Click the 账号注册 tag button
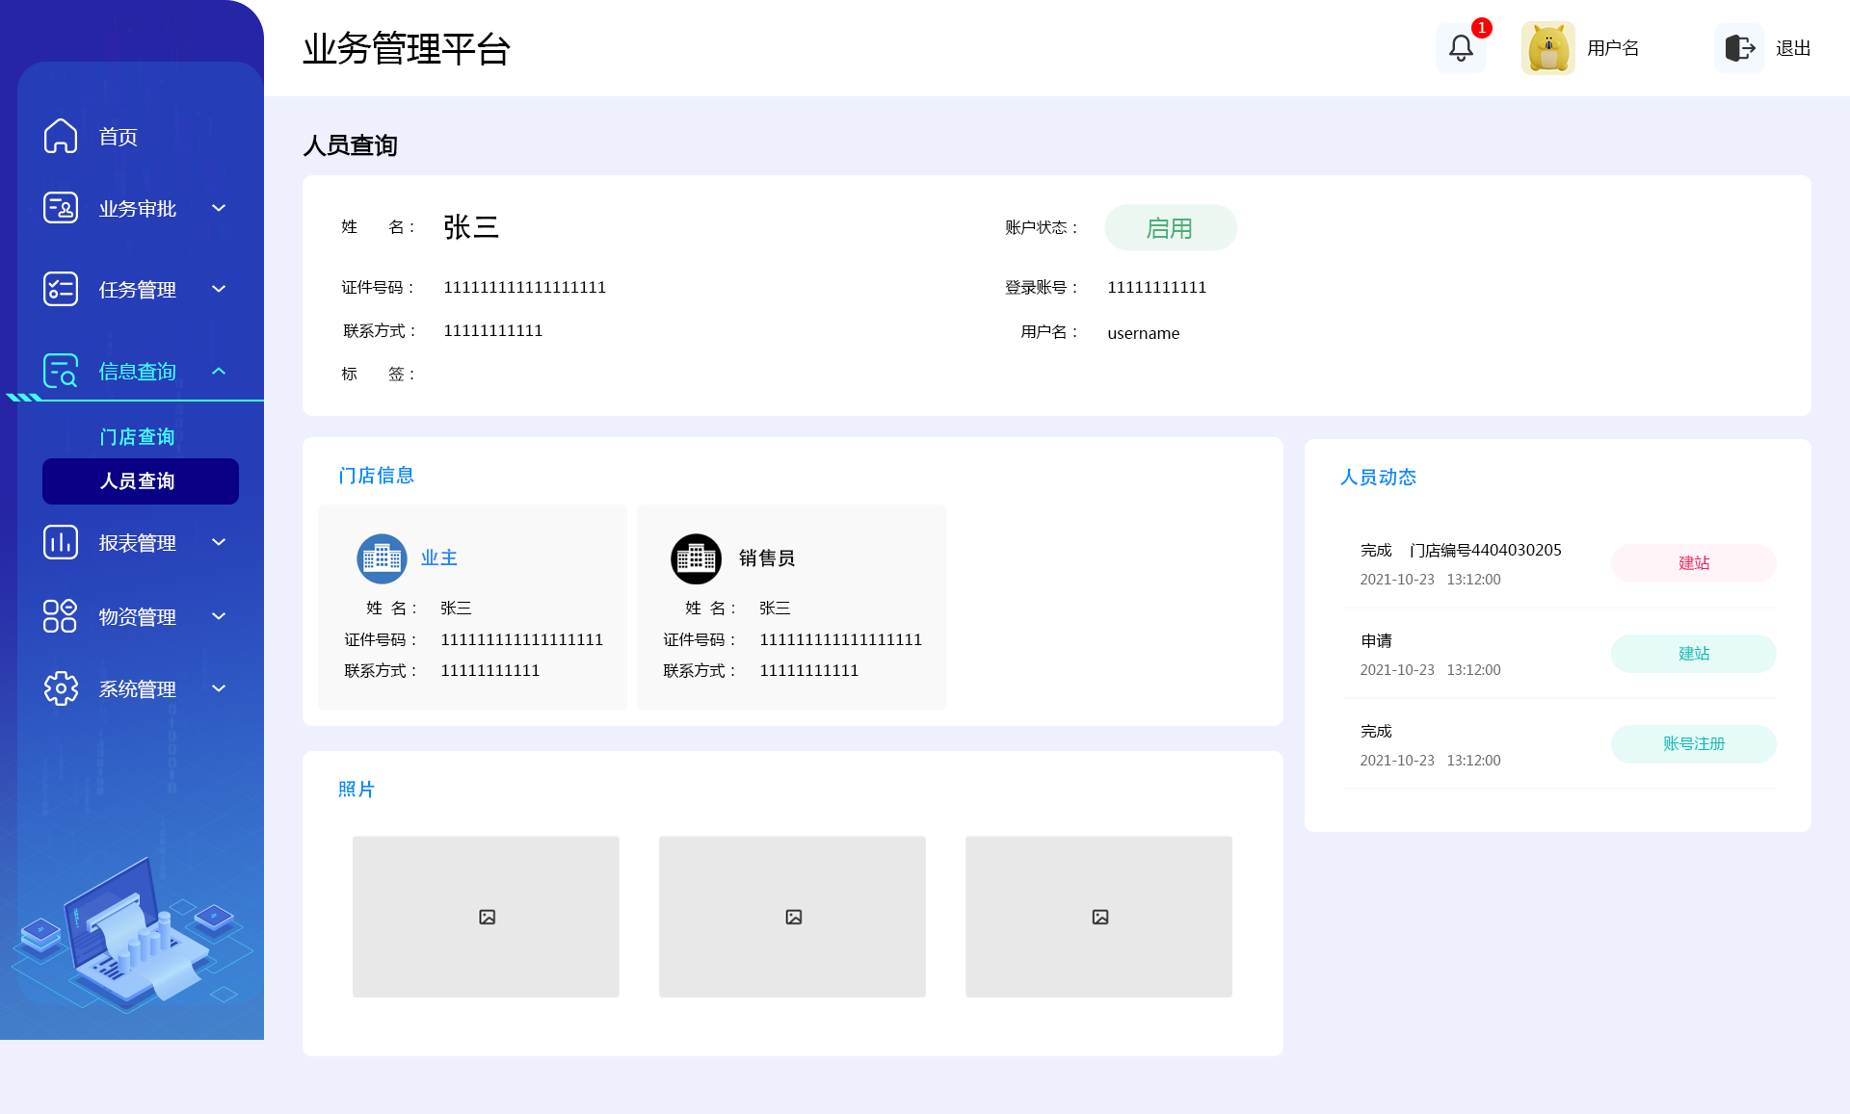The image size is (1850, 1114). tap(1693, 744)
